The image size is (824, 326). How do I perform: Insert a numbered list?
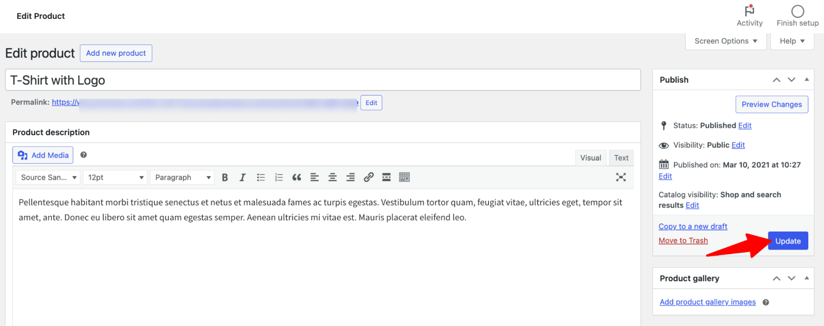(279, 177)
